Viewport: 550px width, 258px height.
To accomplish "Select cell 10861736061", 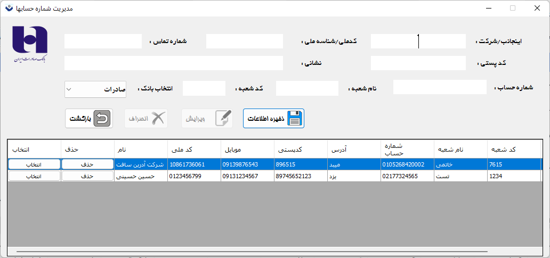I will click(x=195, y=164).
